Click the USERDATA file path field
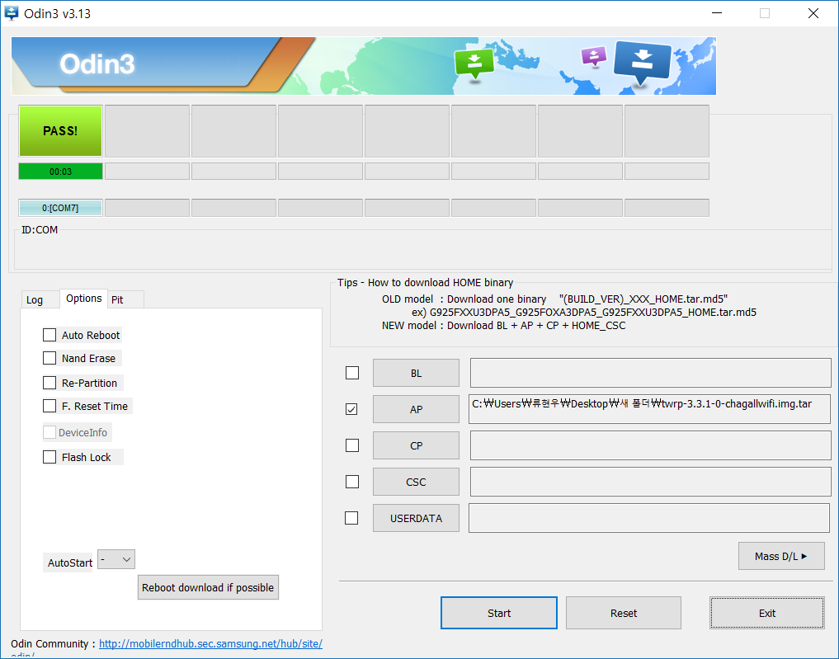Screen dimensions: 839x659 [x=649, y=518]
